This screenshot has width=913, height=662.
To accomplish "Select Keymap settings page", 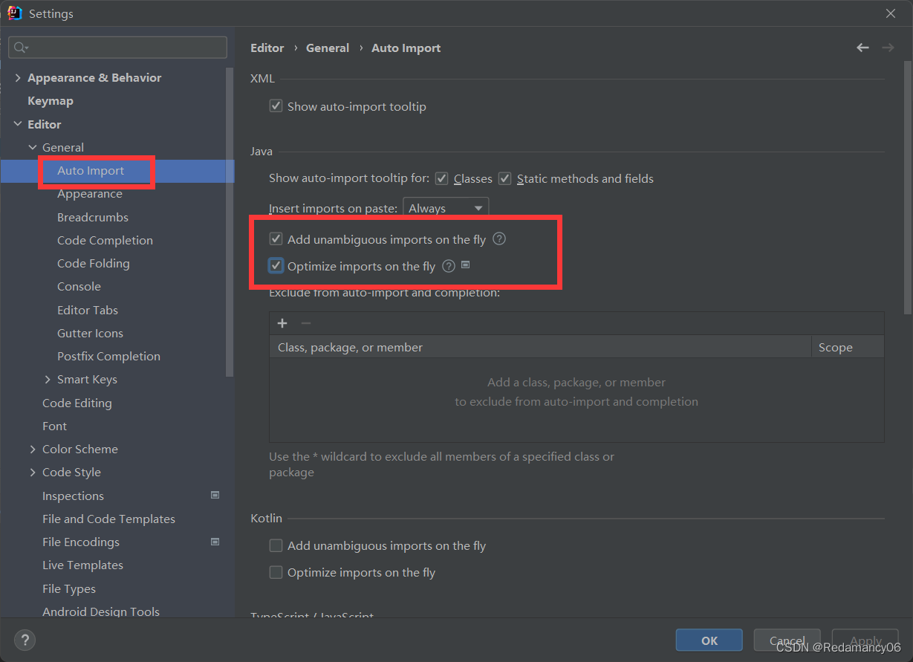I will click(51, 100).
